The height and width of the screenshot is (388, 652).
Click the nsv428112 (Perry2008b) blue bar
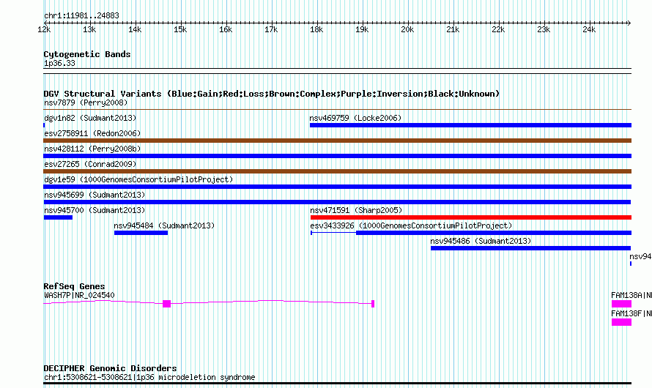coord(337,156)
